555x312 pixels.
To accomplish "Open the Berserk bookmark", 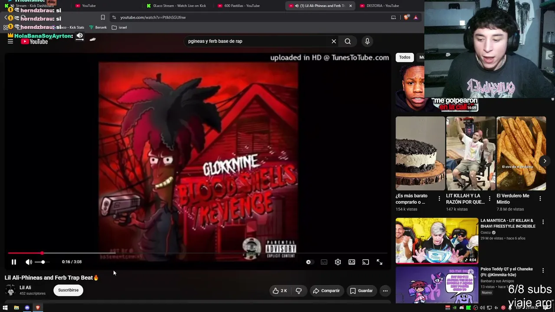I will 98,27.
